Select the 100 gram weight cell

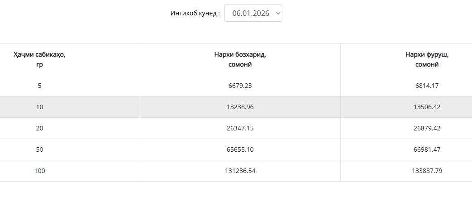pos(39,171)
